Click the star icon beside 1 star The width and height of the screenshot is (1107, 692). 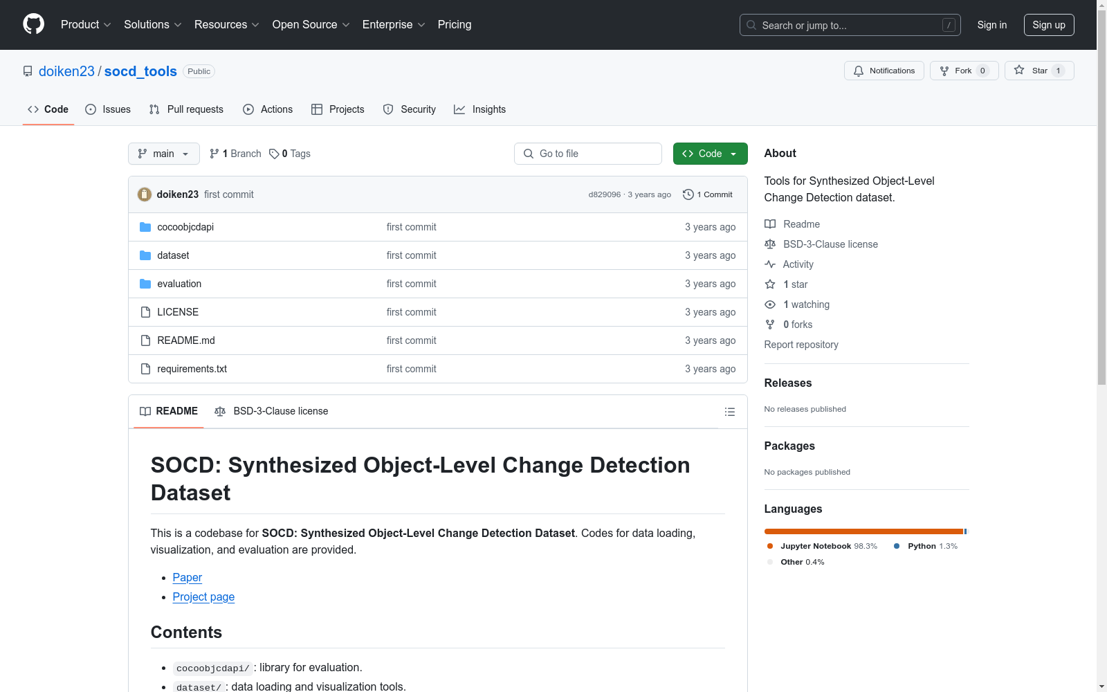[x=770, y=284]
